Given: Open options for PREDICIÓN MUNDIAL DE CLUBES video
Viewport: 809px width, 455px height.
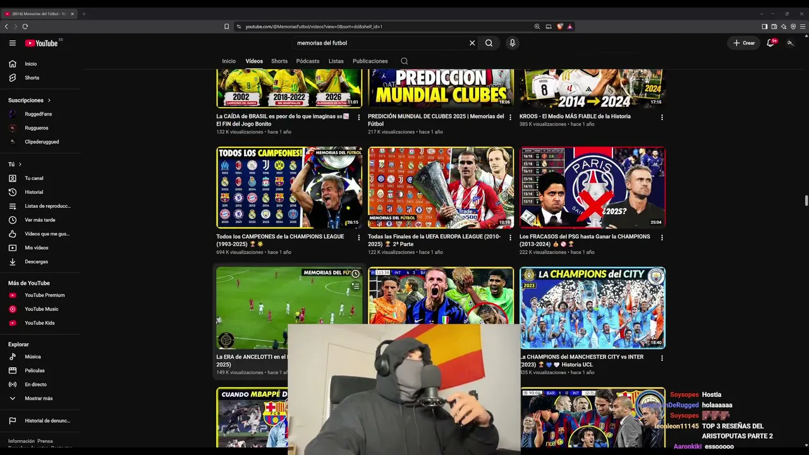Looking at the screenshot, I should pos(511,118).
